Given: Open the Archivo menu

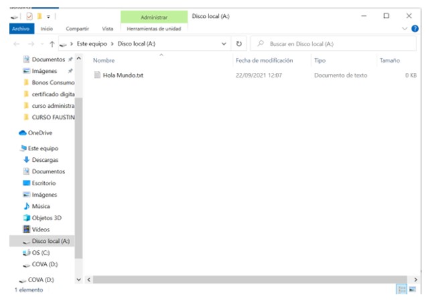Looking at the screenshot, I should pos(20,29).
